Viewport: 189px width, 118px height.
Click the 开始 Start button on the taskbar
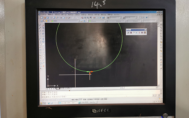coord(43,103)
